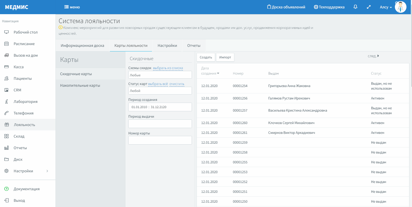Image resolution: width=412 pixels, height=207 pixels.
Task: Select the Выдан column header
Action: (274, 73)
